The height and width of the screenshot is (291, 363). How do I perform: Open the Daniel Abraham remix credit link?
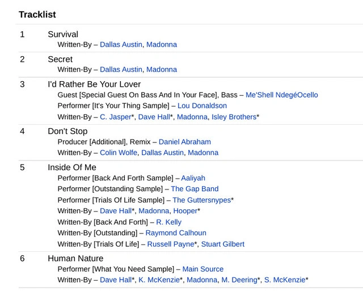184,142
